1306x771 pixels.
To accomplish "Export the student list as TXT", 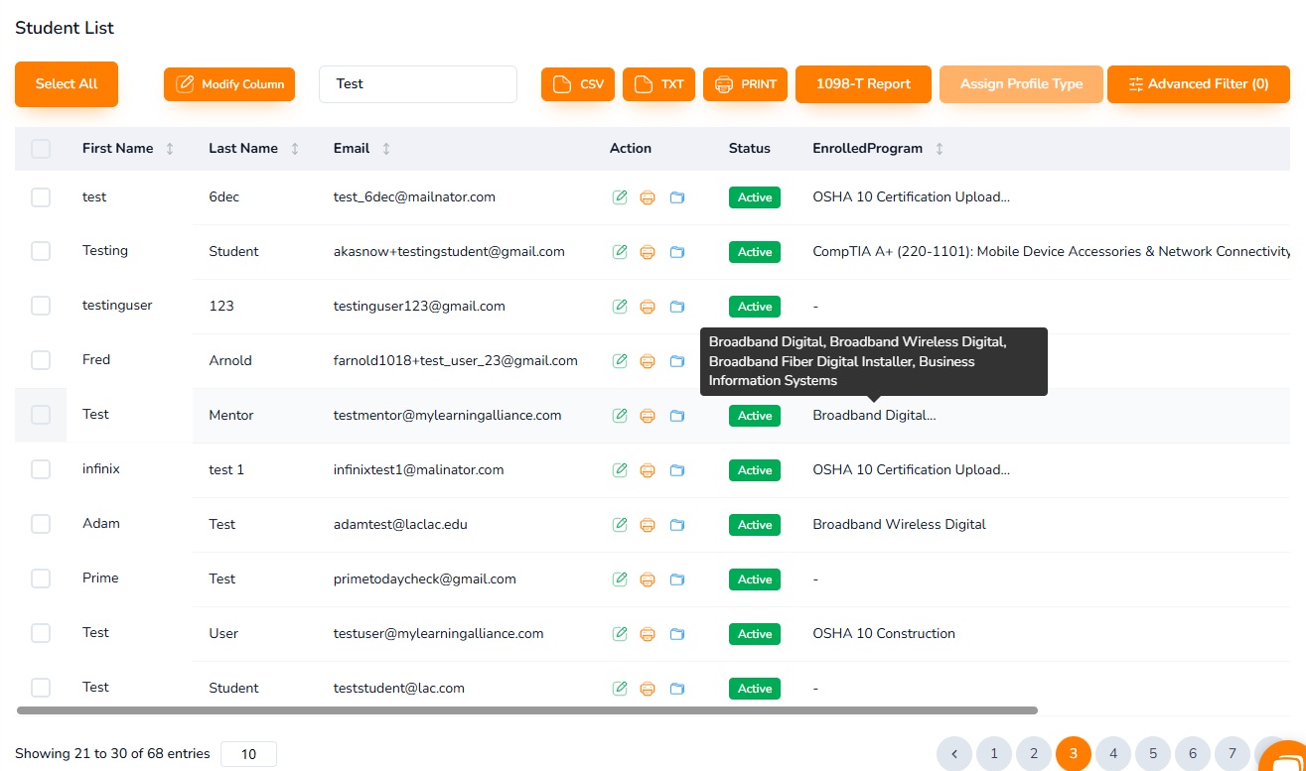I will click(657, 84).
